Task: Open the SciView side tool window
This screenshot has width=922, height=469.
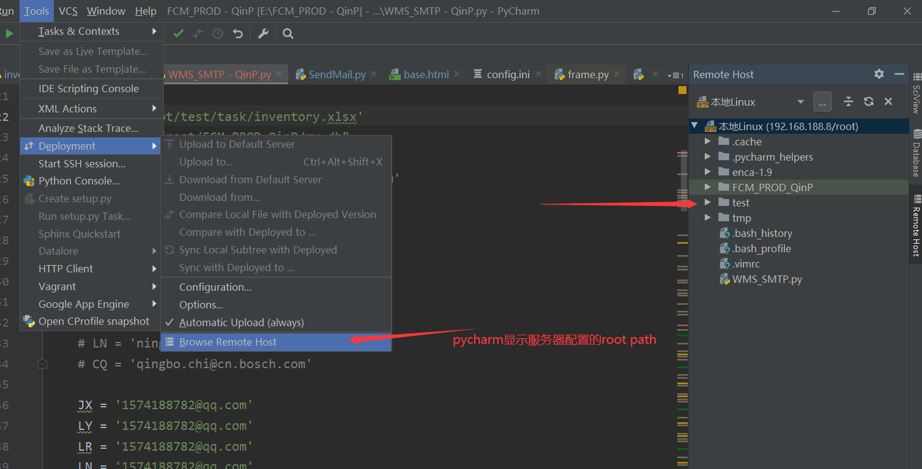Action: click(916, 93)
